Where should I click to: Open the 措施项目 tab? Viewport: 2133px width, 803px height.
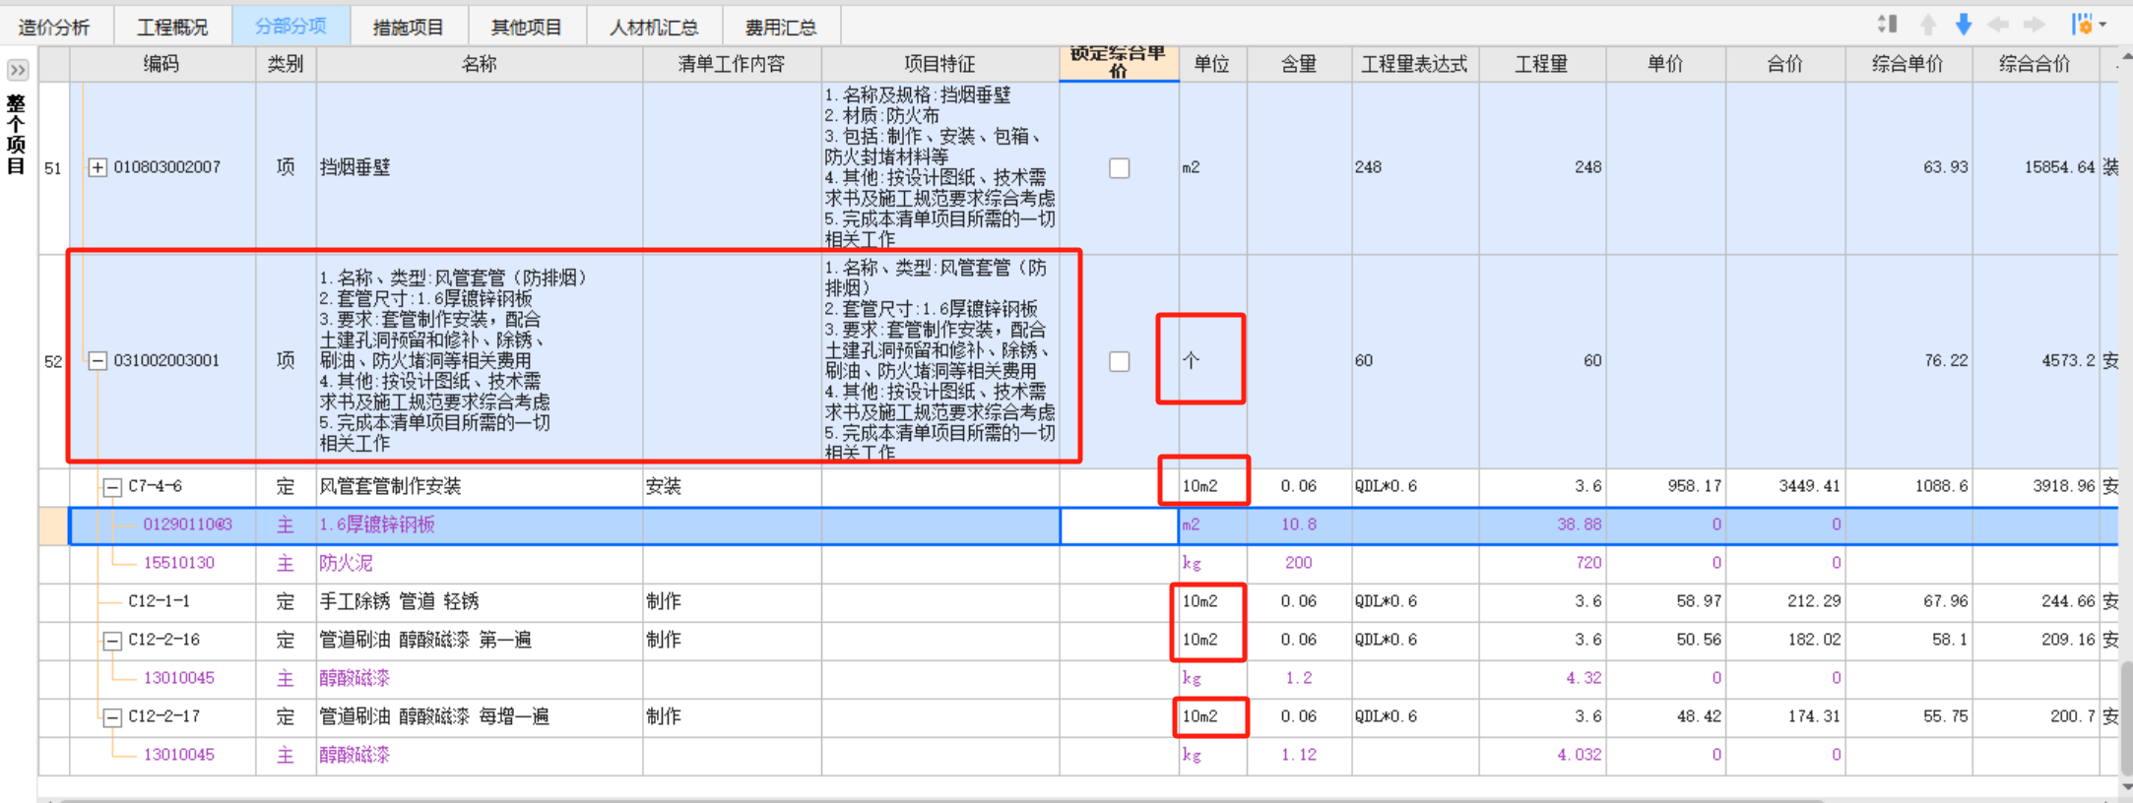[409, 27]
